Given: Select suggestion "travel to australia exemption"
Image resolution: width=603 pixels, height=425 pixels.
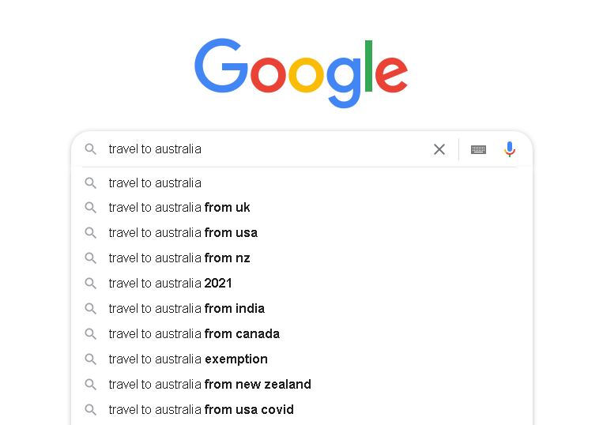Looking at the screenshot, I should pos(188,359).
